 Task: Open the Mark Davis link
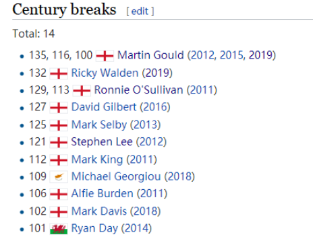[99, 211]
